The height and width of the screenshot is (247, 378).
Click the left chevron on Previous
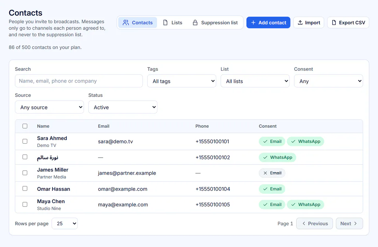(304, 223)
